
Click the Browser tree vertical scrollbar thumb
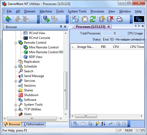(x=66, y=91)
